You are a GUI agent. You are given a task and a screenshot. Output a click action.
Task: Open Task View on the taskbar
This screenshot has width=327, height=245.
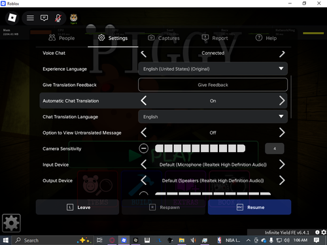point(99,240)
